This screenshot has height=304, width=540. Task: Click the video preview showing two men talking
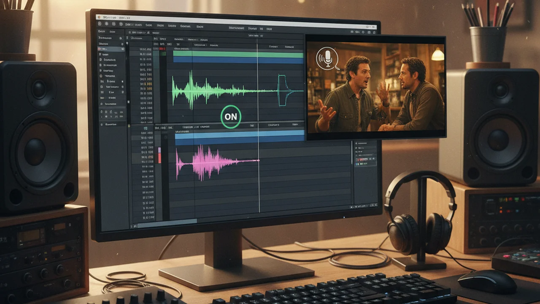click(x=375, y=86)
